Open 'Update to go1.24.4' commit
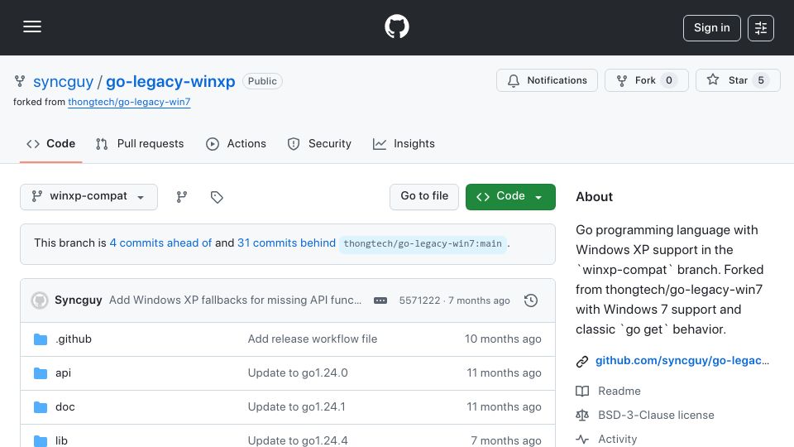The width and height of the screenshot is (794, 447). pyautogui.click(x=298, y=440)
